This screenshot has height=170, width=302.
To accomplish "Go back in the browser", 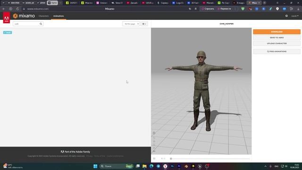I will tap(4, 9).
